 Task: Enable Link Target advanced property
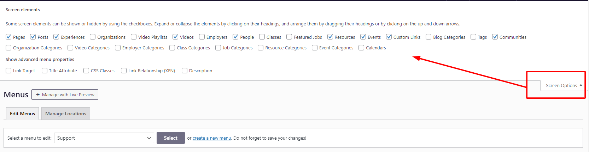pos(9,71)
